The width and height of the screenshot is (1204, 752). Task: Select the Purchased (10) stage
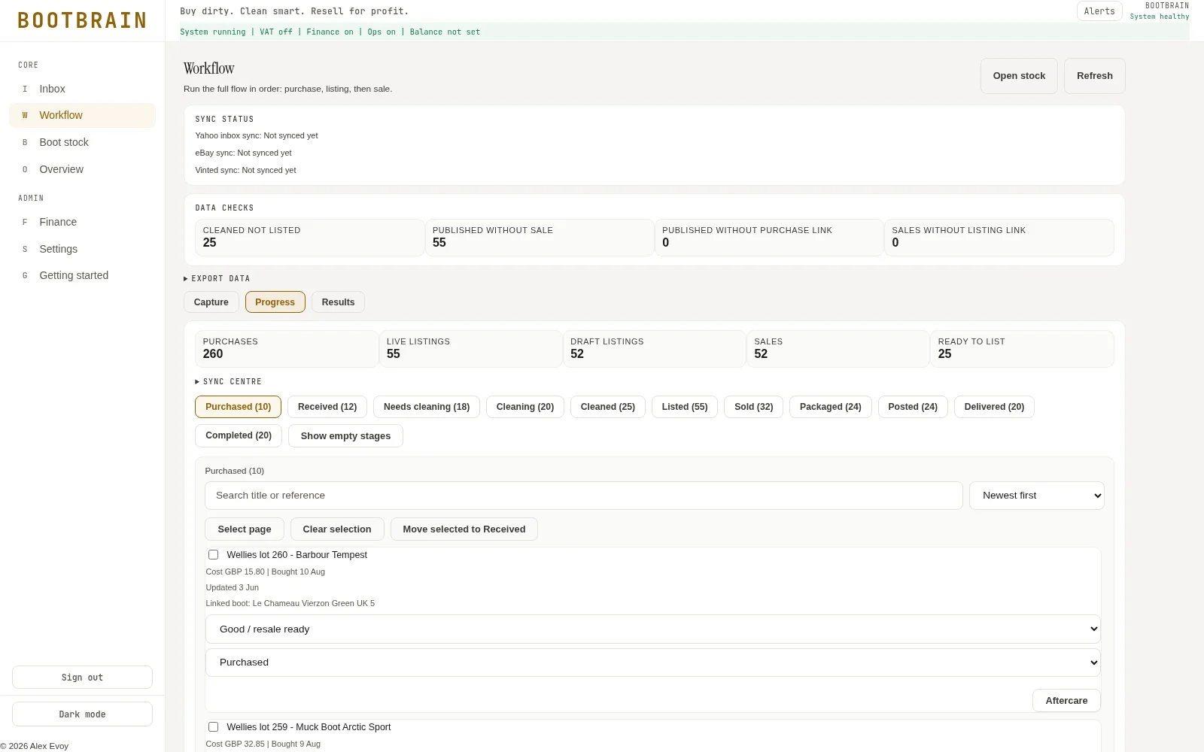click(239, 407)
